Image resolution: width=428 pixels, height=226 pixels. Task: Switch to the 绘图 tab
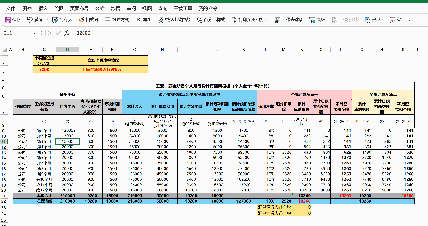pos(59,8)
